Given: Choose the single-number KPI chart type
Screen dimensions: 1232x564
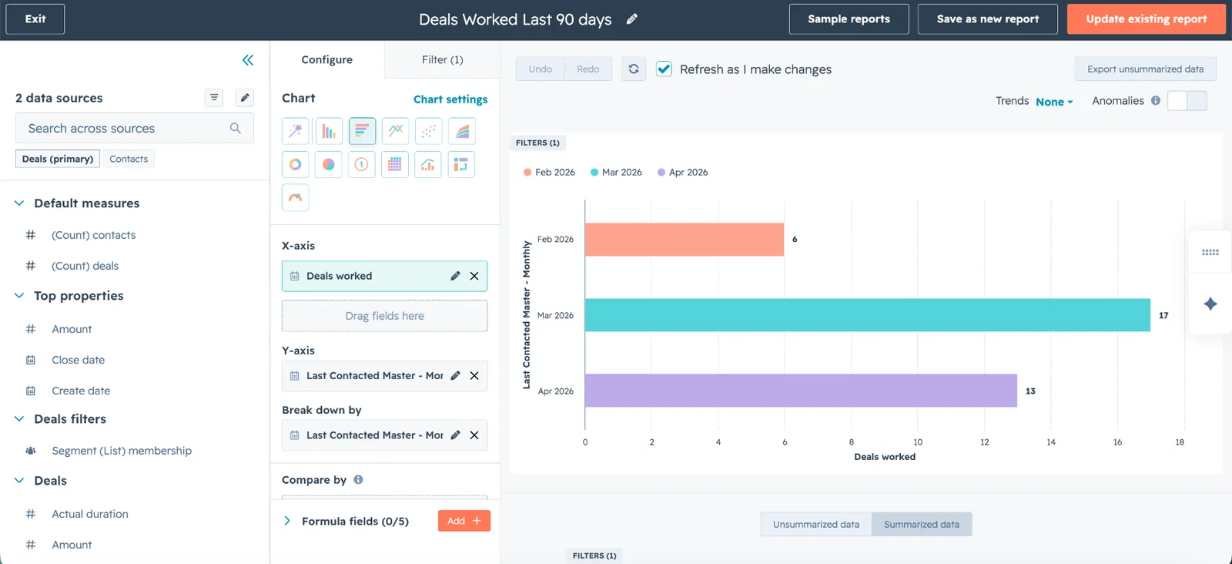Looking at the screenshot, I should 362,164.
